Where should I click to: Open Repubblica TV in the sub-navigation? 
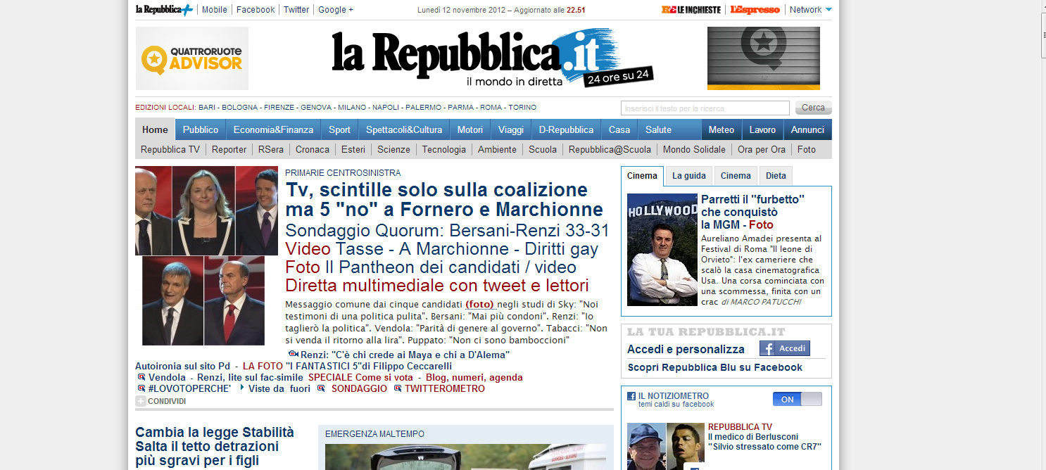click(x=170, y=149)
